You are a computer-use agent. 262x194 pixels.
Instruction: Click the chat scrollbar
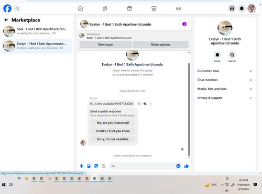189,109
